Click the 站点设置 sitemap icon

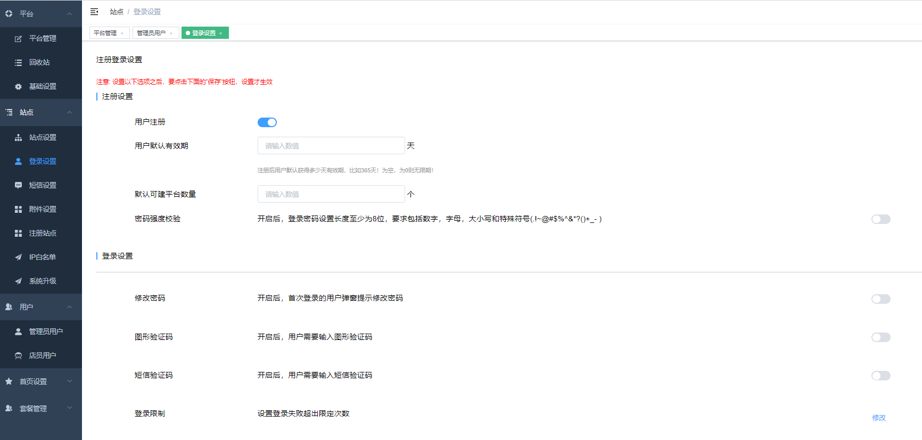pyautogui.click(x=18, y=138)
